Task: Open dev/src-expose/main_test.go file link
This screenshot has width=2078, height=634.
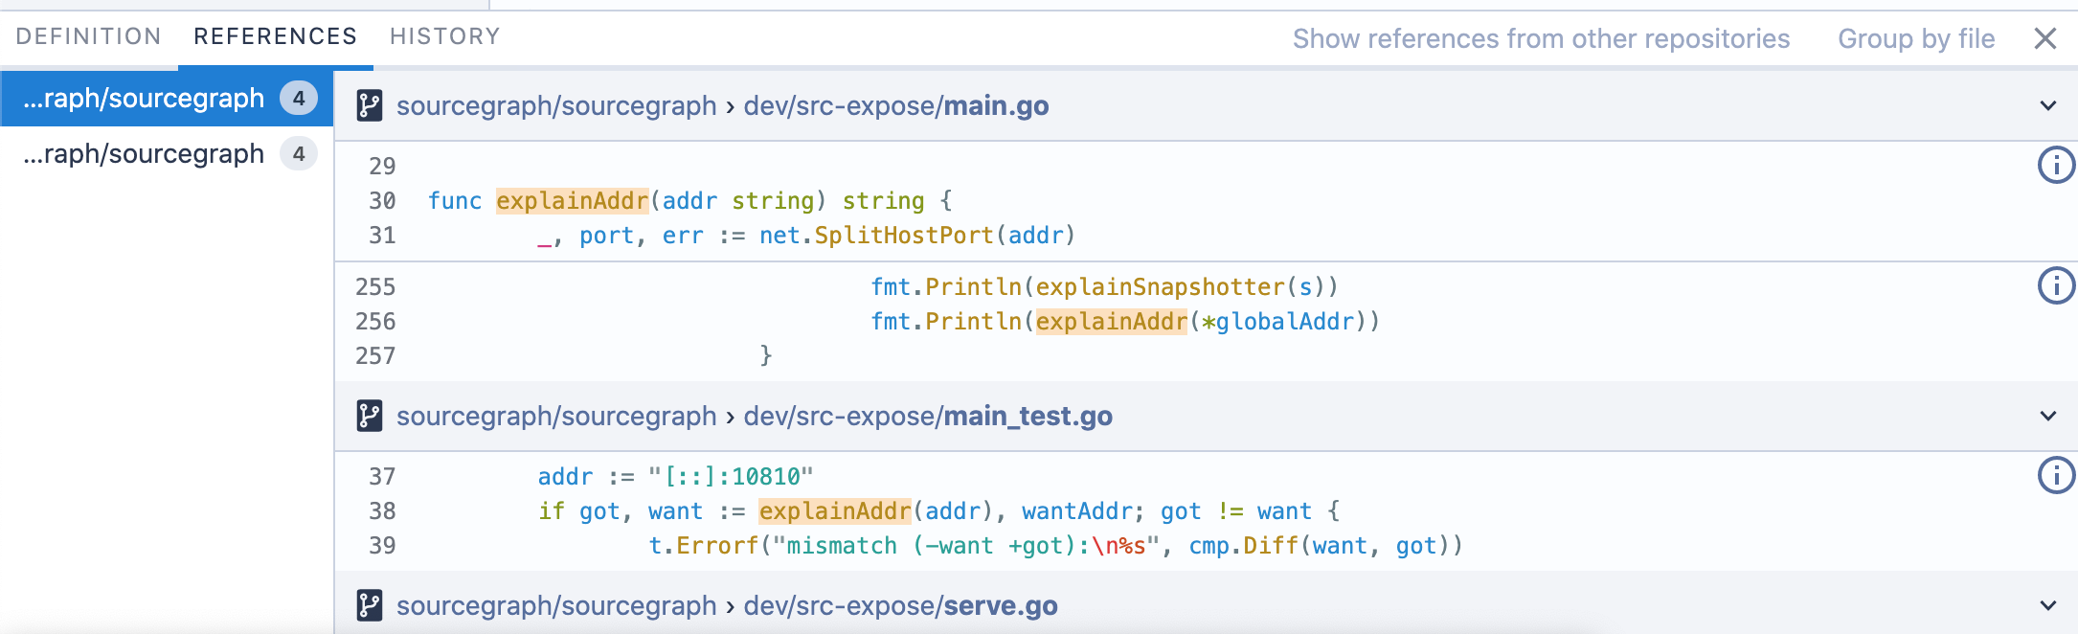Action: point(928,416)
